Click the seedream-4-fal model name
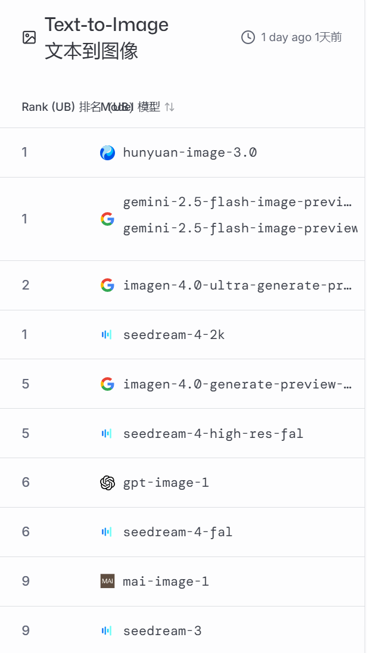Image resolution: width=367 pixels, height=653 pixels. (178, 531)
